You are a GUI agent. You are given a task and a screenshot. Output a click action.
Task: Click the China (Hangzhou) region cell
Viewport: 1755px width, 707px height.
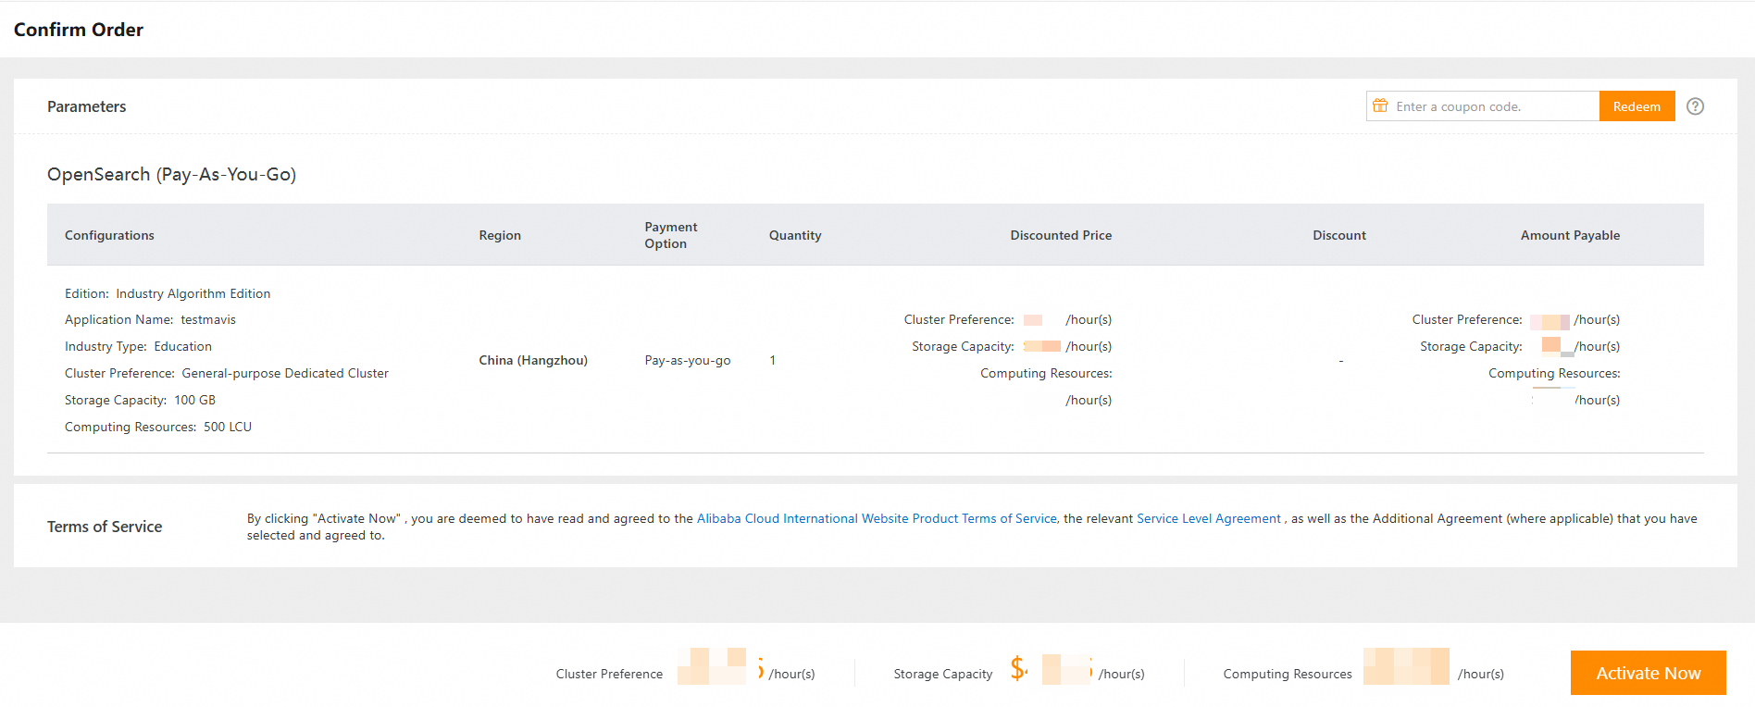[533, 360]
